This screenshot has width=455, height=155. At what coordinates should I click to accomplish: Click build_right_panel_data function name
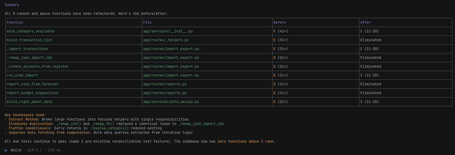(29, 102)
